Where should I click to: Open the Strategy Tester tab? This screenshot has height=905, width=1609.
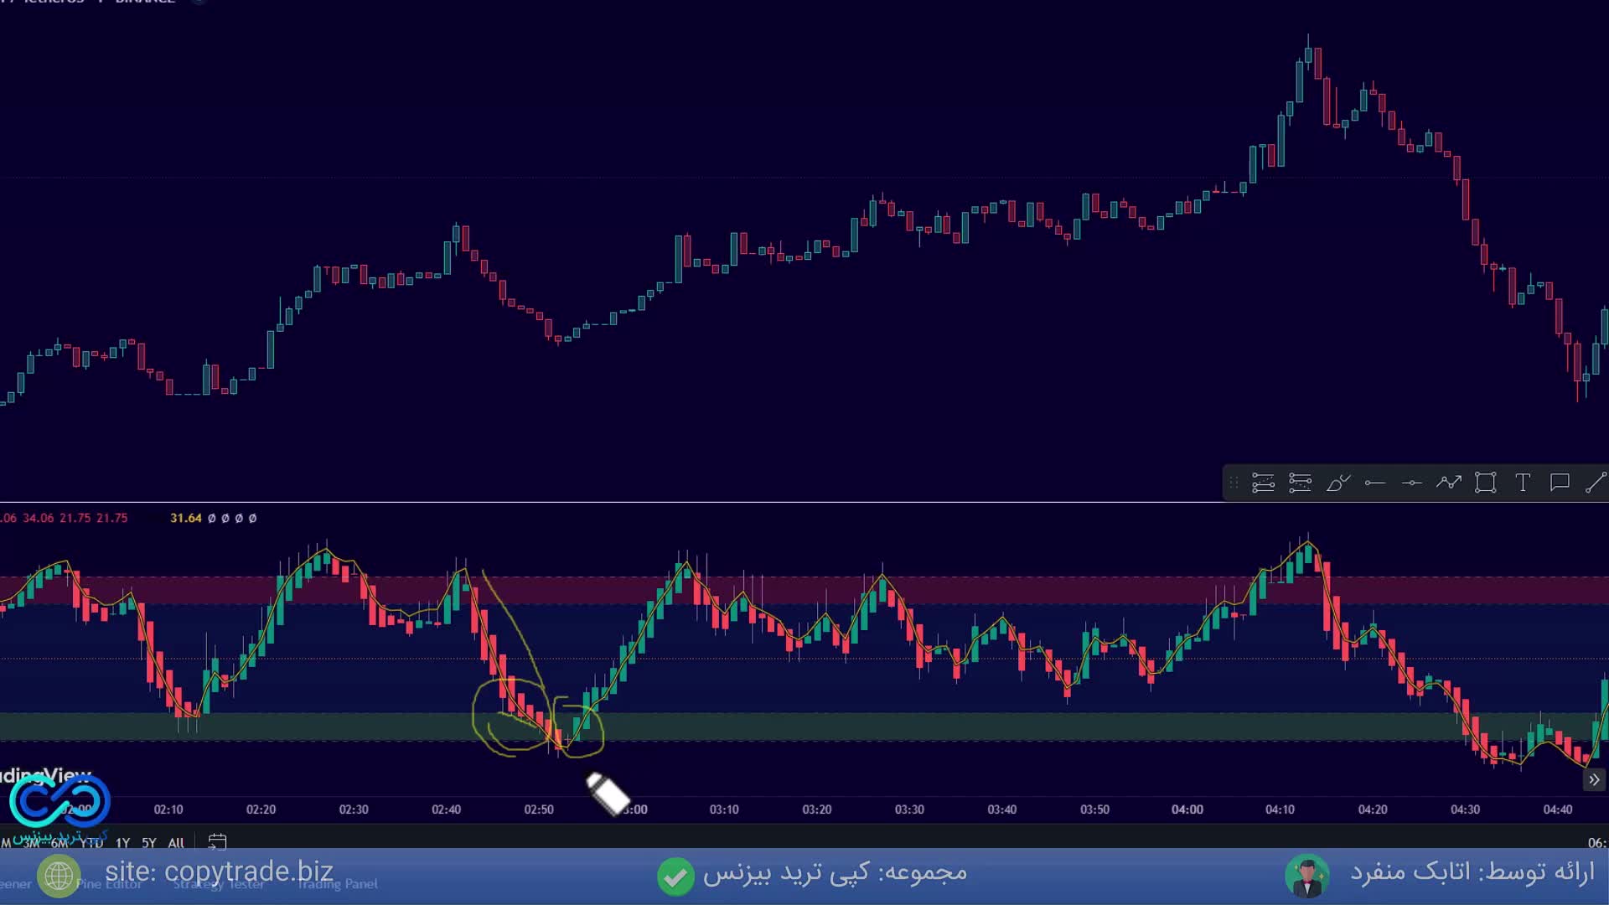click(x=218, y=884)
